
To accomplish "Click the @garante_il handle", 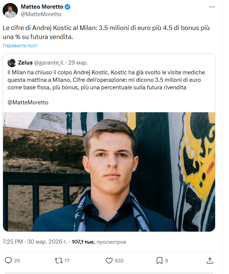I will tap(49, 63).
